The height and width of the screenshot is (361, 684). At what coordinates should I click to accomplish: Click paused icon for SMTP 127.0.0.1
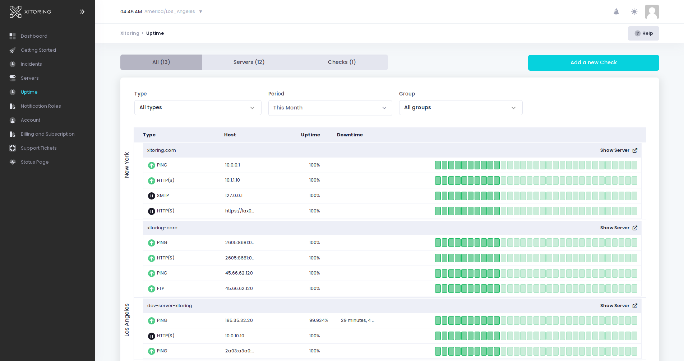pos(152,196)
